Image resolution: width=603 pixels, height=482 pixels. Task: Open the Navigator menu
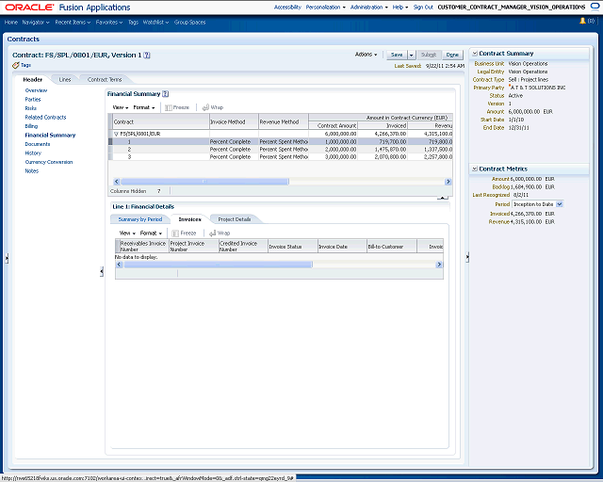[x=36, y=23]
